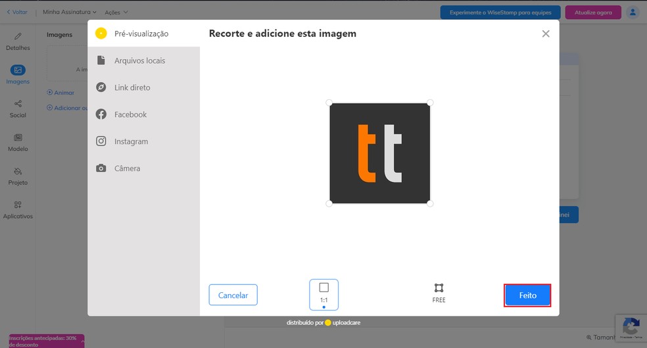Click the top-right crop handle
Screen dimensions: 647x348
coord(430,102)
